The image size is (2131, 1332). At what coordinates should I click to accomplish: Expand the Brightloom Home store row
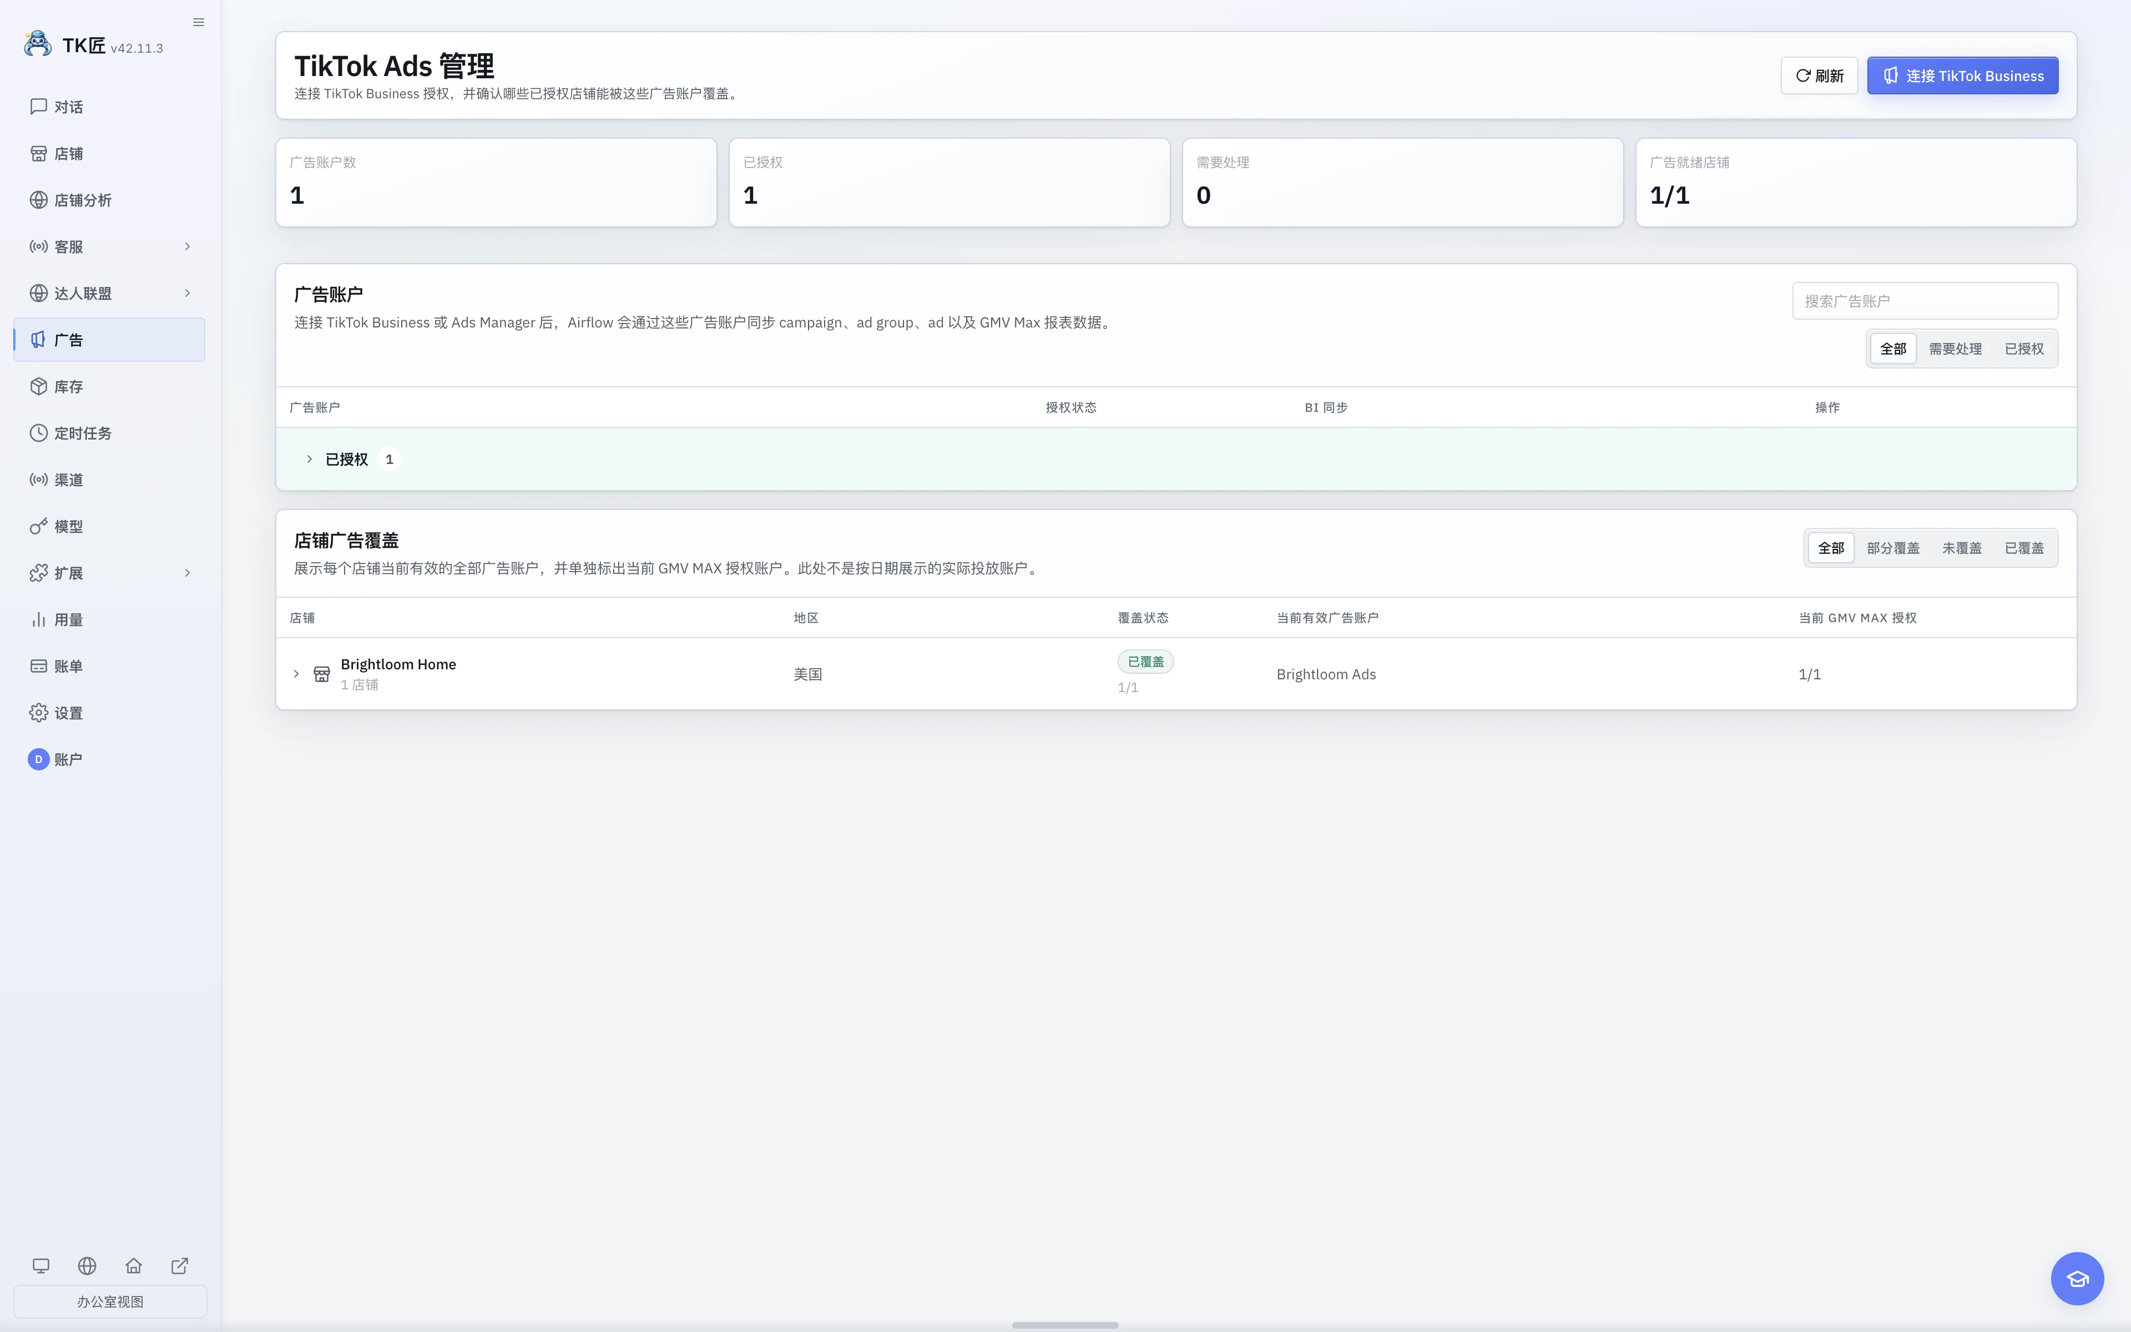(x=296, y=674)
